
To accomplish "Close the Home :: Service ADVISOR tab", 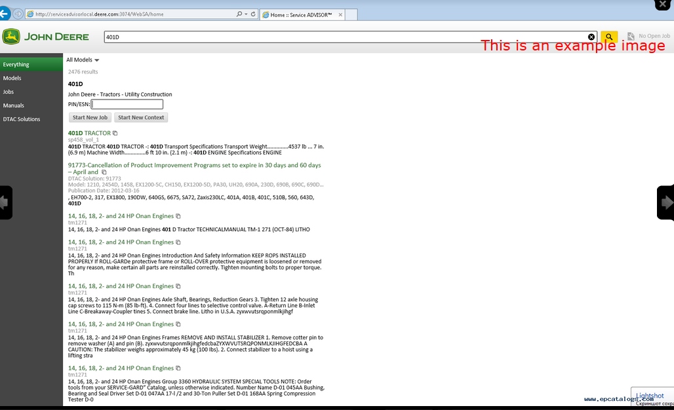I will 340,14.
